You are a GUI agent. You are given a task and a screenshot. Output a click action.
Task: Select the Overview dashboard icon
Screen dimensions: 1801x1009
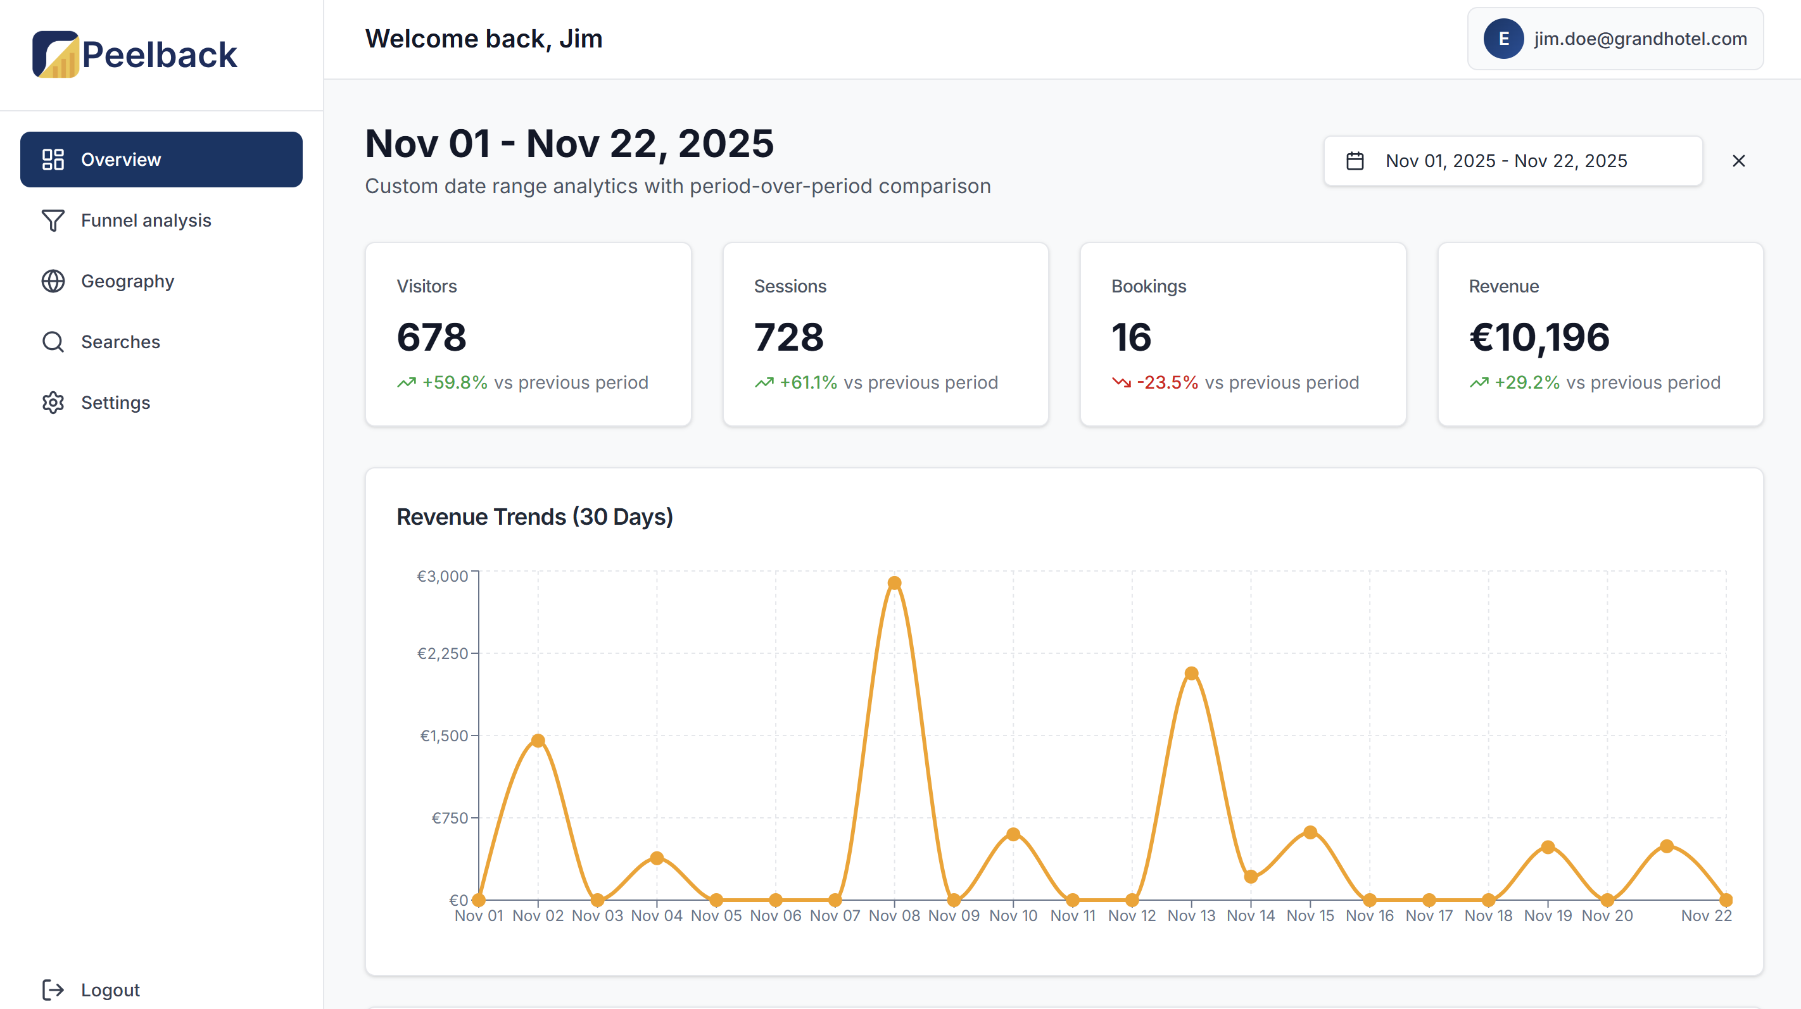[53, 160]
